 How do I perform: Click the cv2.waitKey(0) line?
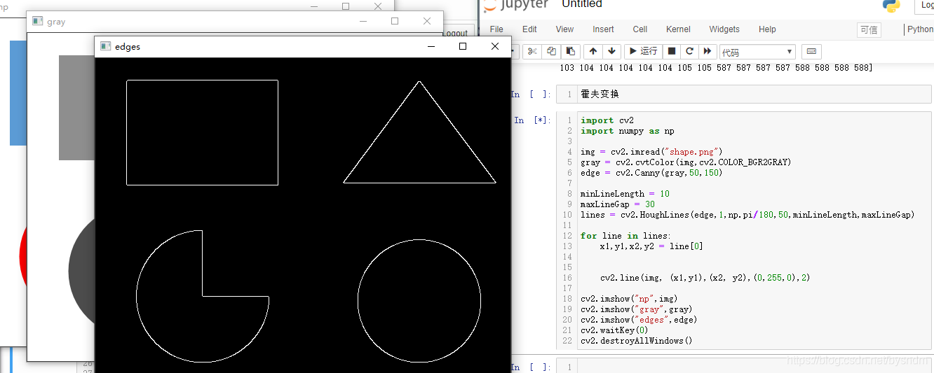click(x=614, y=330)
